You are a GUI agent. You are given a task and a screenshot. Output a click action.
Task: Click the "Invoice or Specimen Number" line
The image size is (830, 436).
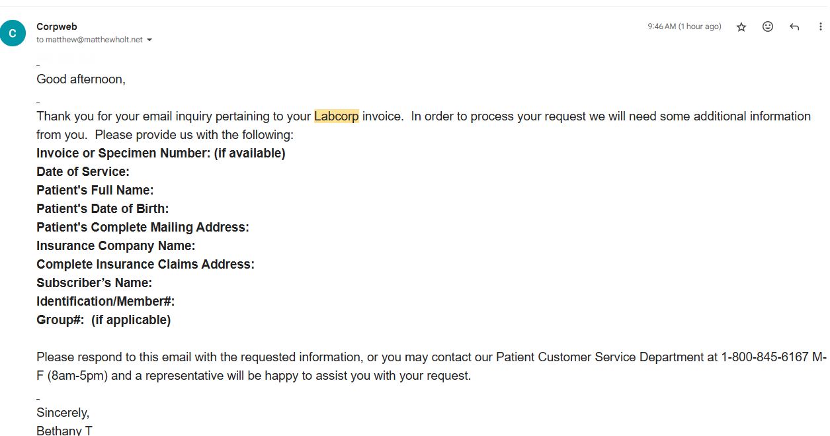click(161, 153)
